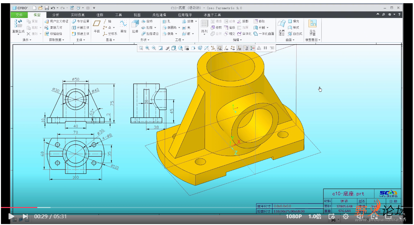Open the 阵列 (Pattern) dropdown arrow
414x225 pixels.
tap(204, 34)
